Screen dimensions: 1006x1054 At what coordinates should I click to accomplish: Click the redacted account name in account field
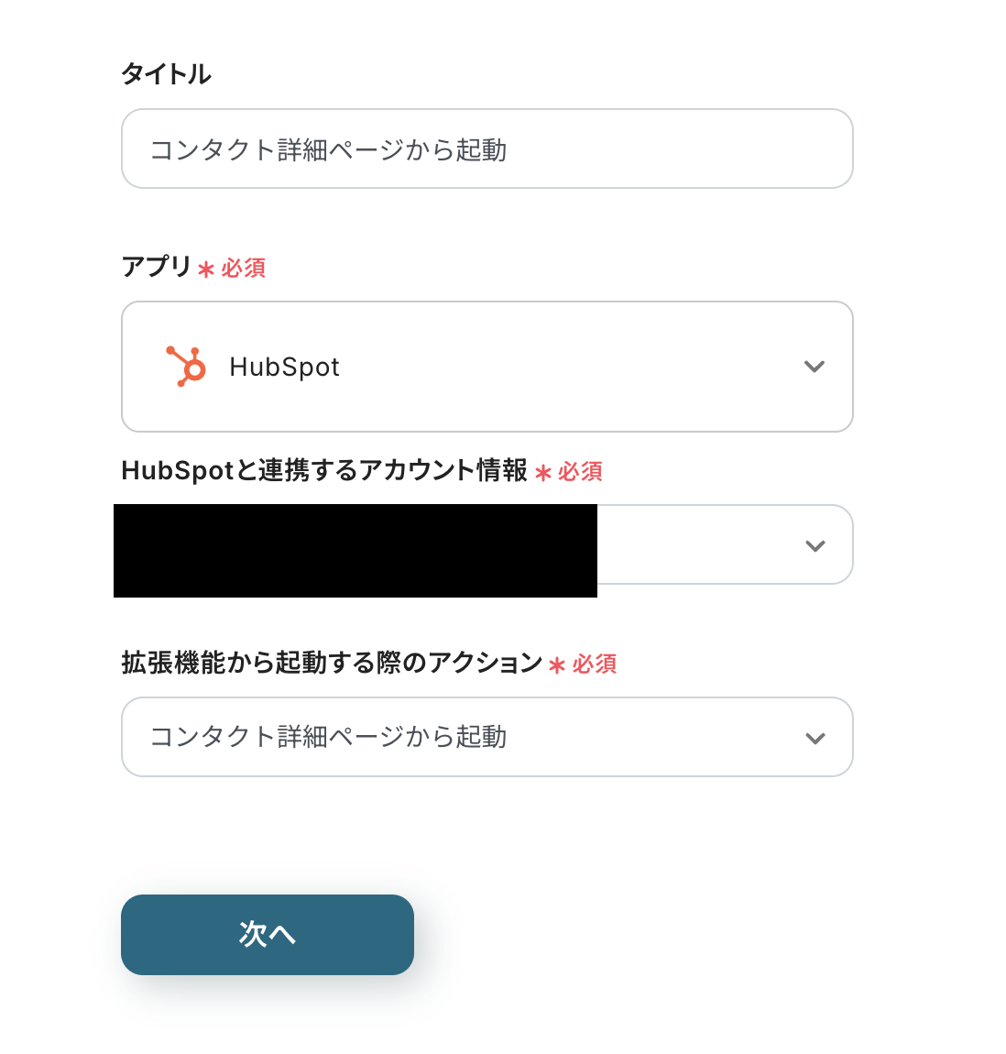click(x=355, y=550)
